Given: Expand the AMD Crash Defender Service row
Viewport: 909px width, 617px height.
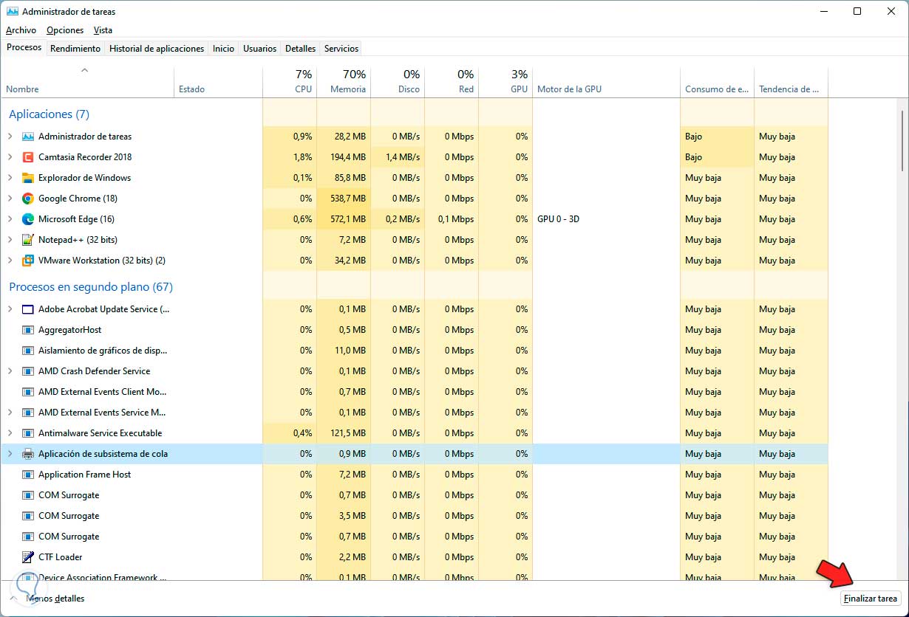Looking at the screenshot, I should coord(10,371).
